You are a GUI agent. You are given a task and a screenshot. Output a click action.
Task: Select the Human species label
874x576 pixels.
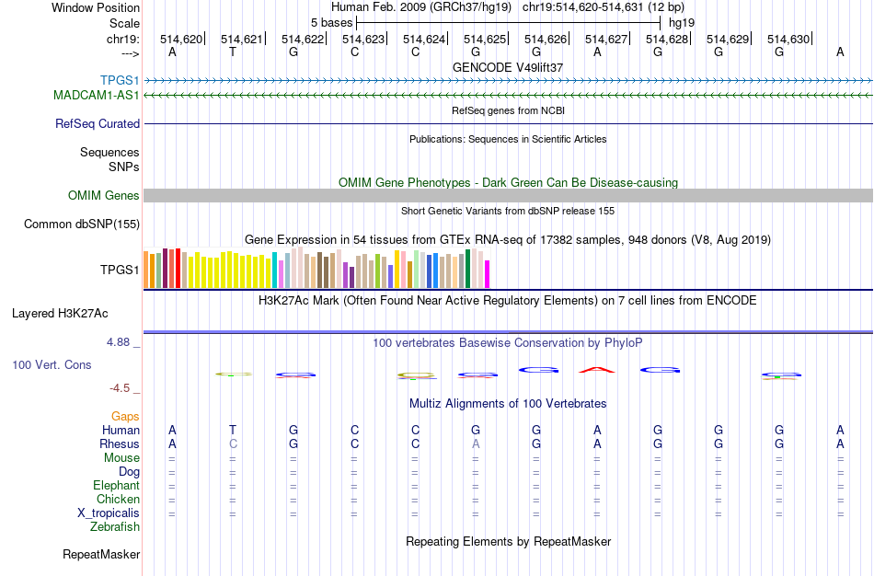tap(121, 430)
